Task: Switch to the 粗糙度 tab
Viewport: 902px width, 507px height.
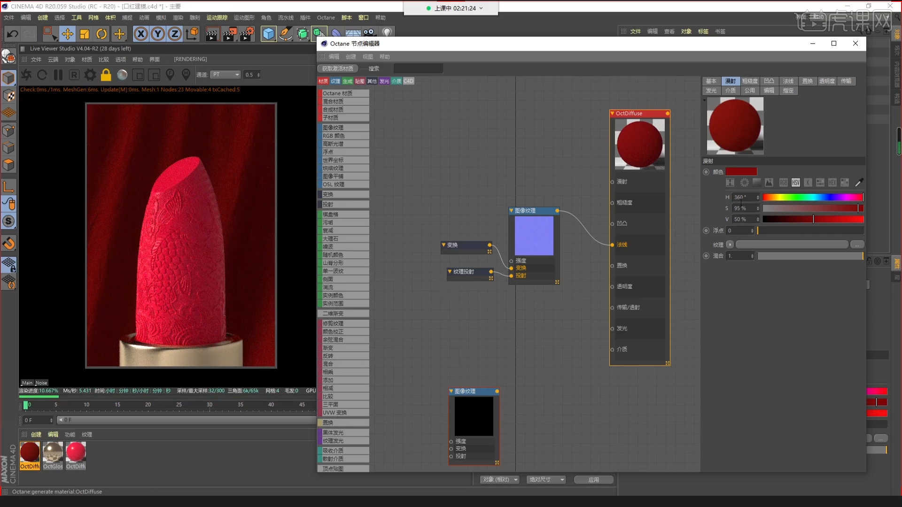Action: point(750,81)
